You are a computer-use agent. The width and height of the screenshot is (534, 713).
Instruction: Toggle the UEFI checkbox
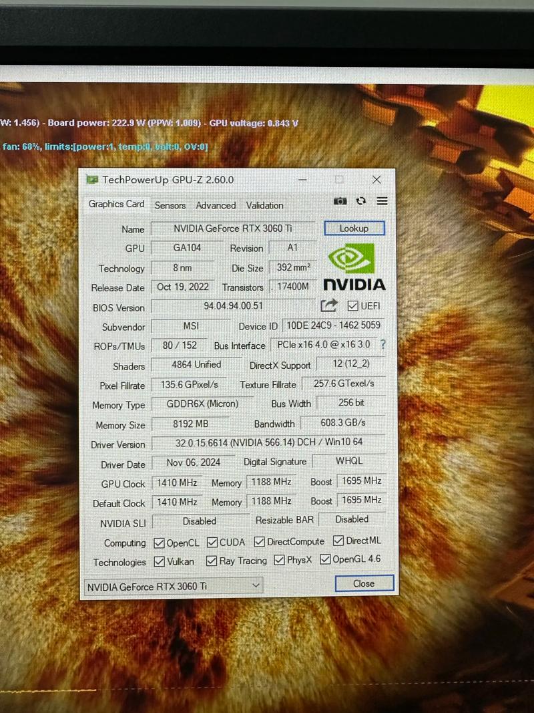(353, 305)
